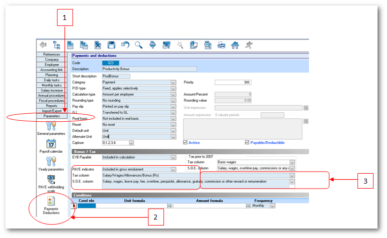
Task: Toggle the Active checkbox
Action: [184, 142]
